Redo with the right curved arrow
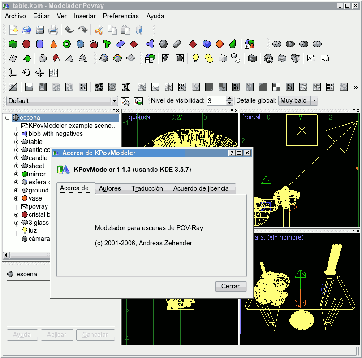This screenshot has width=362, height=358. [83, 30]
